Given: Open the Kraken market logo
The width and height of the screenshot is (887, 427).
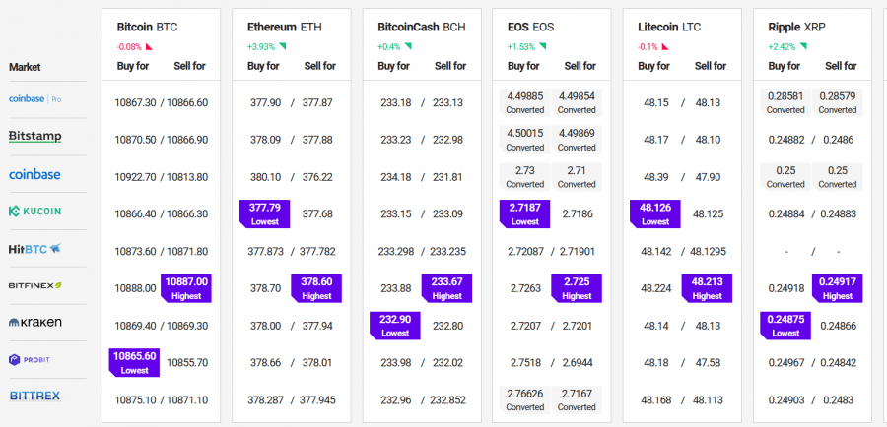Looking at the screenshot, I should [35, 323].
